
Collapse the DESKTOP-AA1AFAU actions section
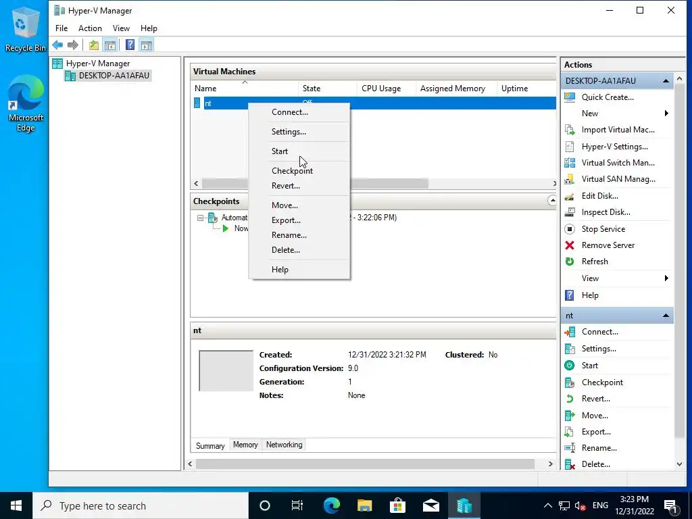pyautogui.click(x=666, y=81)
